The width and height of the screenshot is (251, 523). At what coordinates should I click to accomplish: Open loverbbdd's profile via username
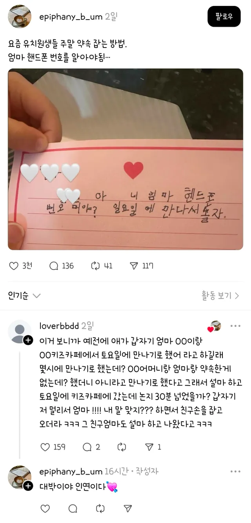[59, 326]
